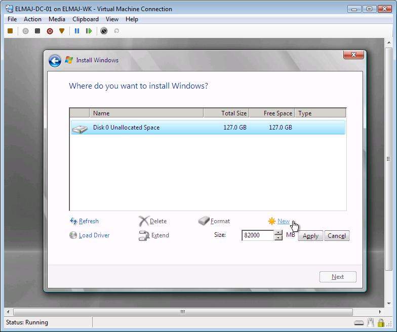397x332 pixels.
Task: Click the Load Driver disc icon
Action: pos(73,235)
